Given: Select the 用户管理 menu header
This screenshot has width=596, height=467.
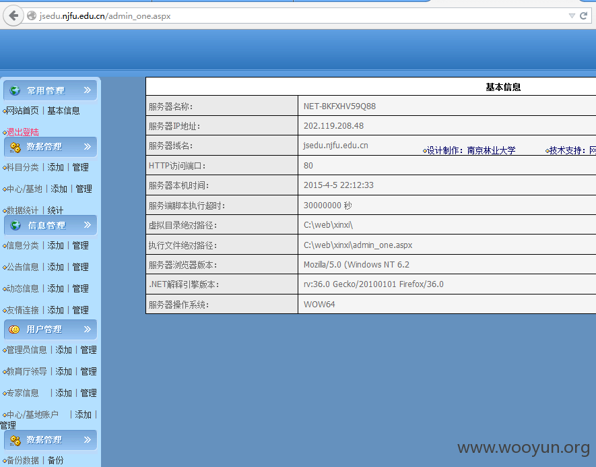Looking at the screenshot, I should pyautogui.click(x=51, y=330).
